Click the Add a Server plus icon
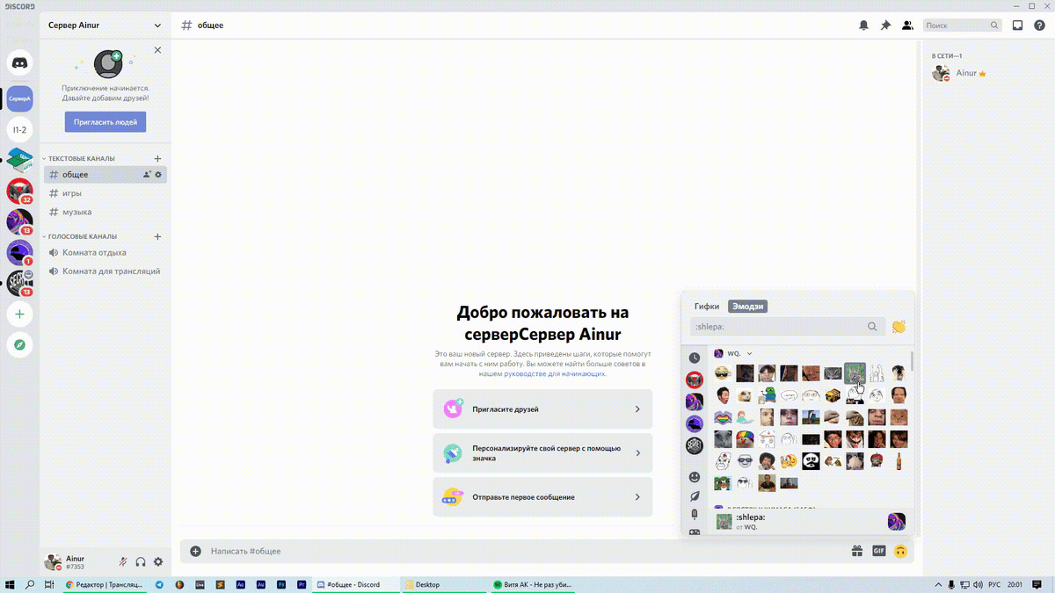1055x593 pixels. click(19, 314)
